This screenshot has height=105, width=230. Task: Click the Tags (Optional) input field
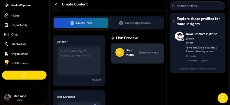[79, 103]
